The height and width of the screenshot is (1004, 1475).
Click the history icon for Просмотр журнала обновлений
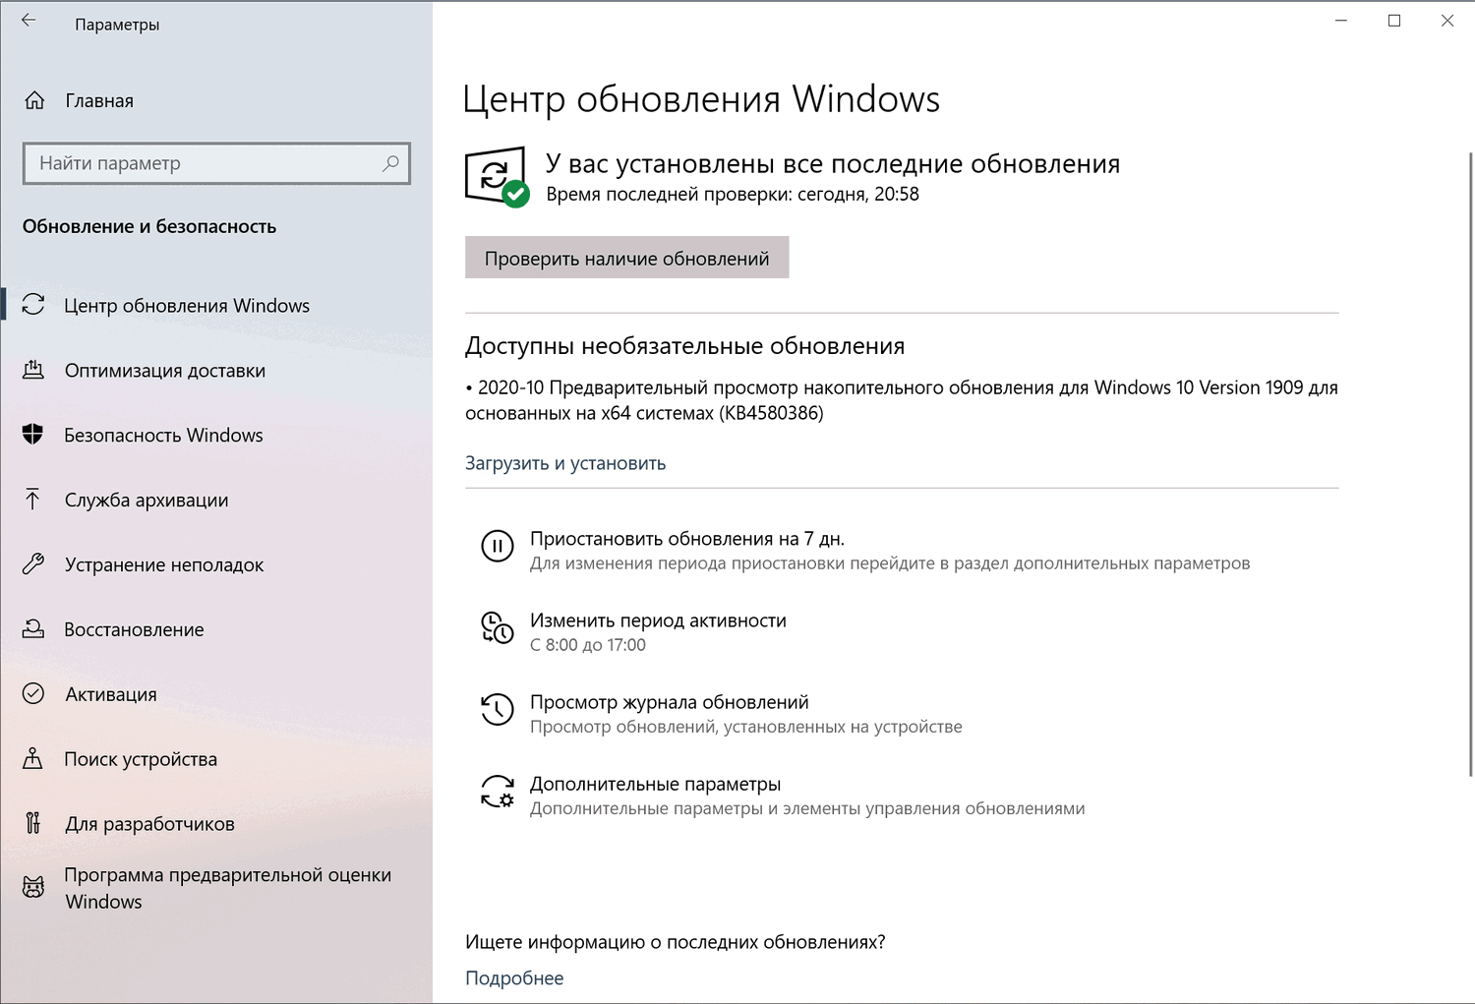(x=498, y=710)
